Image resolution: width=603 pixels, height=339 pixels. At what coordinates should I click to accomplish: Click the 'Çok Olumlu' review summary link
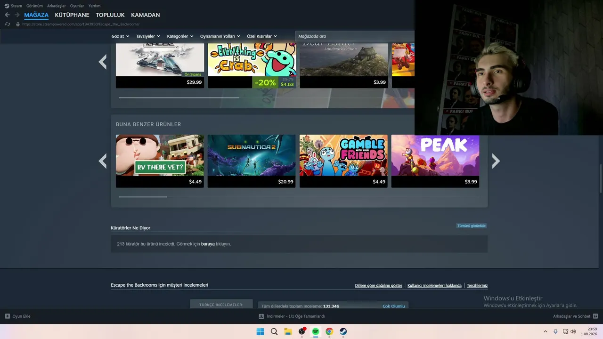[x=394, y=306]
